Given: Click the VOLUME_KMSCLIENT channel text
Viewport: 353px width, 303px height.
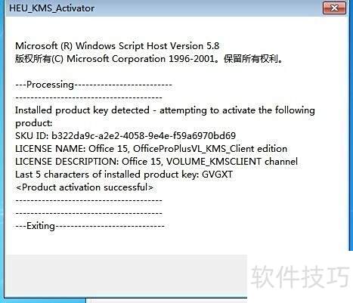Looking at the screenshot, I should pyautogui.click(x=232, y=162).
